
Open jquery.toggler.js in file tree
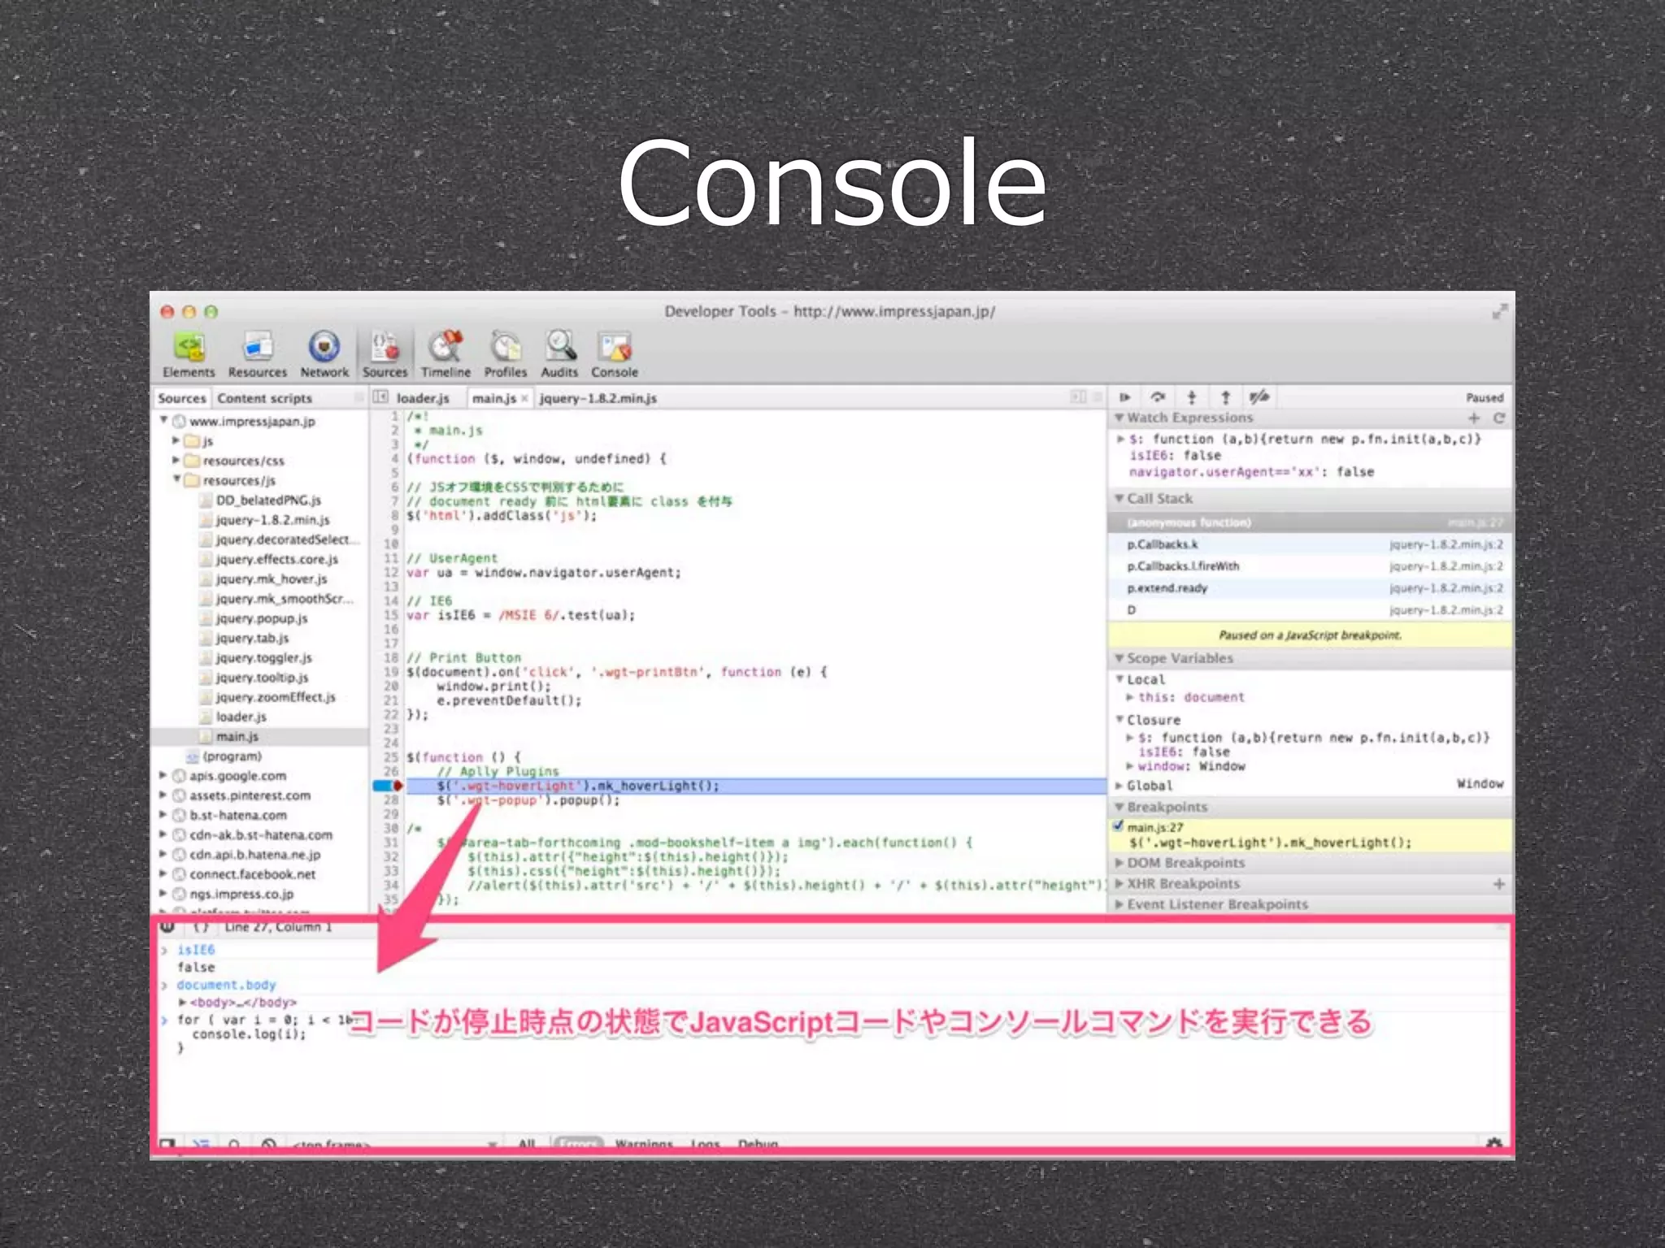(263, 657)
